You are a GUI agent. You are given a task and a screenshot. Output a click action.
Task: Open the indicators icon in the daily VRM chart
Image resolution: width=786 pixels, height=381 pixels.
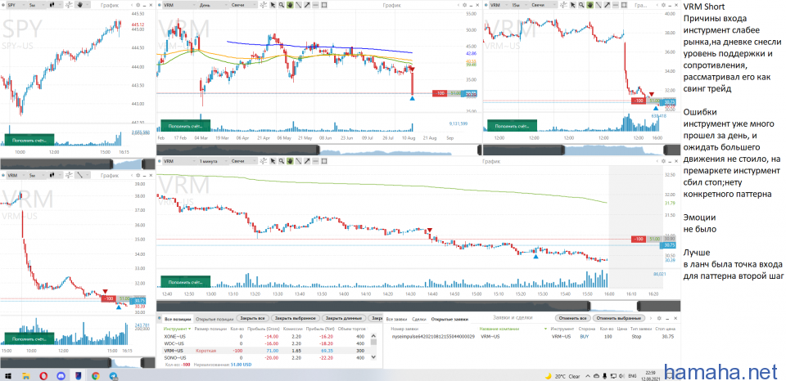pyautogui.click(x=264, y=5)
